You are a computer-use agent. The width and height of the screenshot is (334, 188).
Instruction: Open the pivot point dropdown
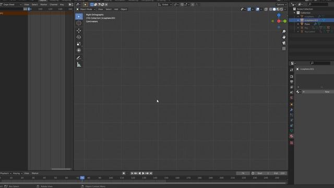point(176,5)
